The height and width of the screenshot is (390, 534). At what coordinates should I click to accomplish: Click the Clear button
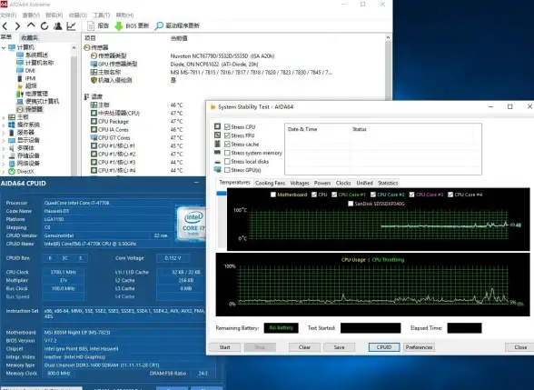pos(304,347)
